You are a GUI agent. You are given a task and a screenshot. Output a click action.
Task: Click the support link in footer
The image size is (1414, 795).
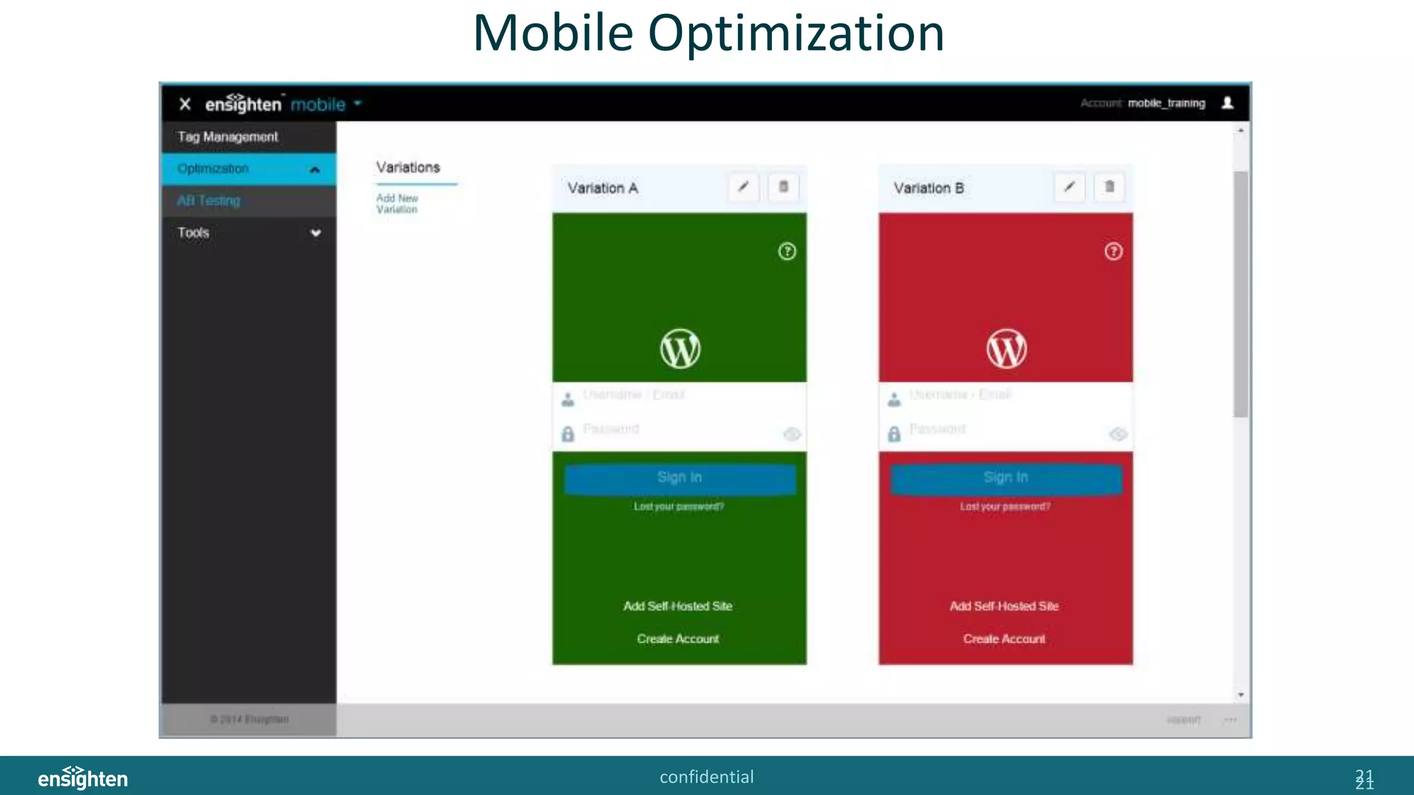point(1183,720)
